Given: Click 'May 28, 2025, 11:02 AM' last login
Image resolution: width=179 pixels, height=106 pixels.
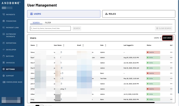Looking at the screenshot, I should tap(131, 78).
